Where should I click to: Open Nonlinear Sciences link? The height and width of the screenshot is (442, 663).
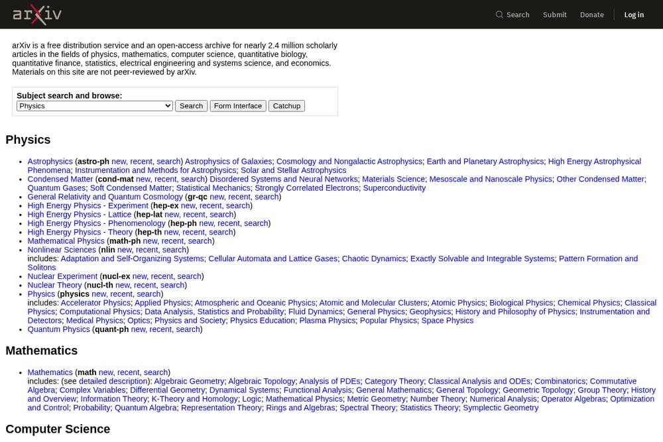click(x=62, y=250)
